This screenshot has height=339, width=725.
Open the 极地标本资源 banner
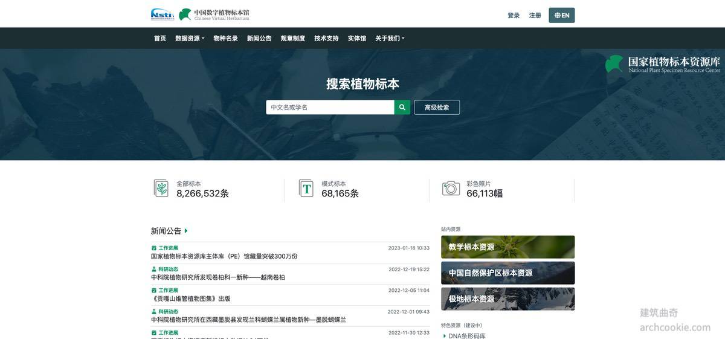pos(507,299)
